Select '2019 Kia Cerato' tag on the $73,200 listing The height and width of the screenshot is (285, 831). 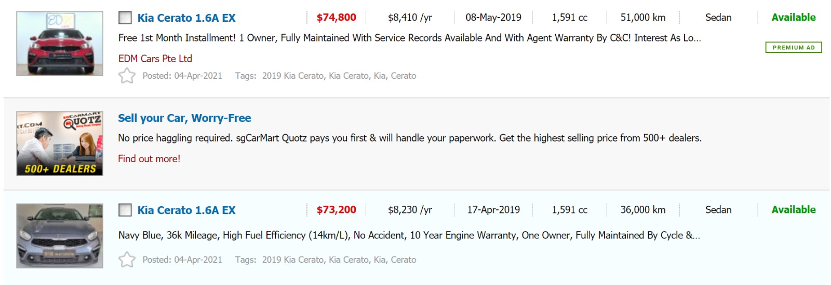click(293, 260)
